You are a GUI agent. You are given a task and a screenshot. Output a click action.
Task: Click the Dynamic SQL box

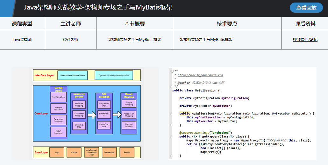pos(79,126)
